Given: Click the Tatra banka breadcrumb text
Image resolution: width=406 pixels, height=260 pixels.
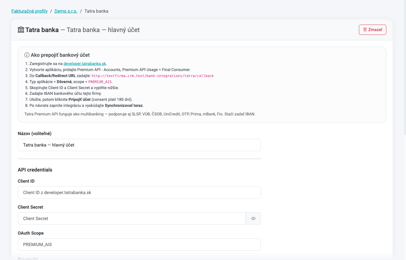Looking at the screenshot, I should pyautogui.click(x=96, y=11).
